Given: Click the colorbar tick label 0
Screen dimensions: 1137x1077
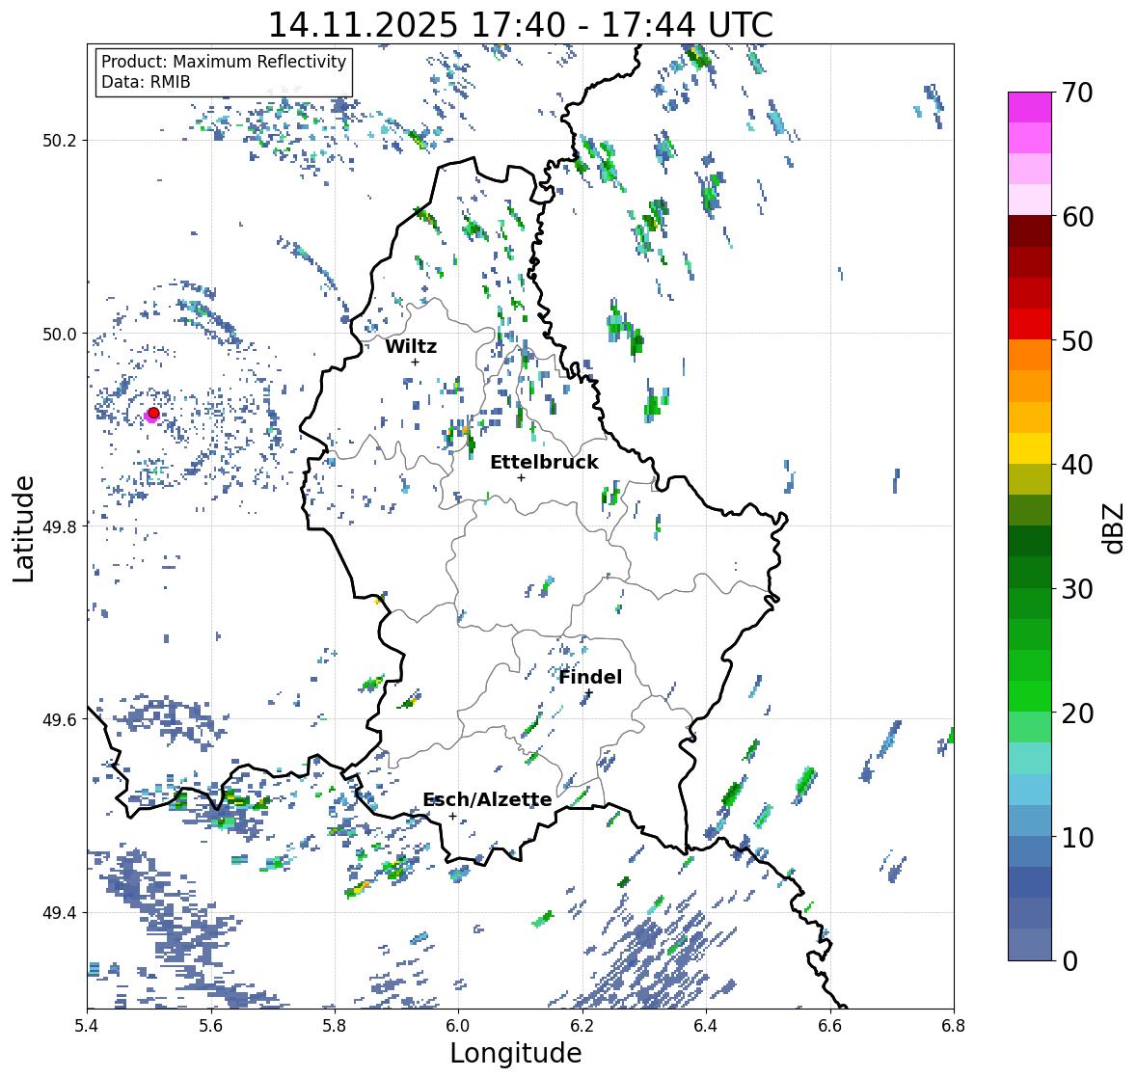Looking at the screenshot, I should click(x=1069, y=961).
